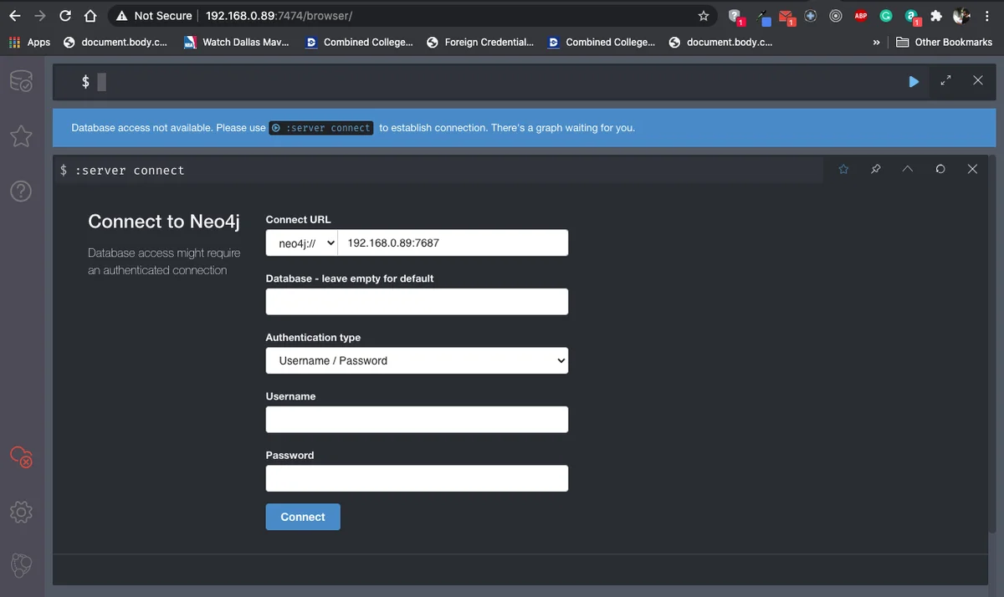Open the blue plus circle extension
Screen dimensions: 1004x597
click(x=811, y=16)
